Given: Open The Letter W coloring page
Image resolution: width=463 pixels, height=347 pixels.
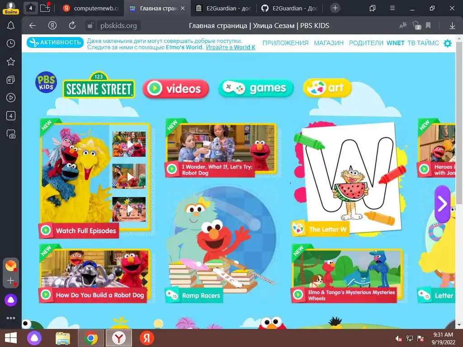Looking at the screenshot, I should 350,179.
